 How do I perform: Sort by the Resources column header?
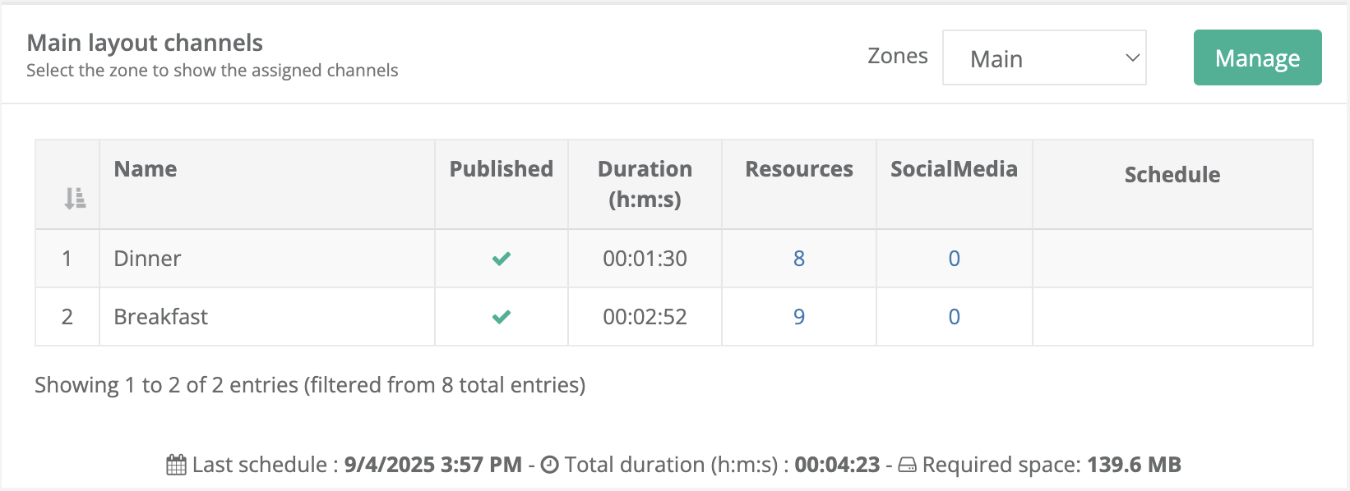(x=798, y=169)
